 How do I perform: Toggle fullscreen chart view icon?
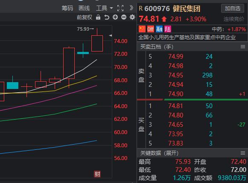(x=120, y=8)
